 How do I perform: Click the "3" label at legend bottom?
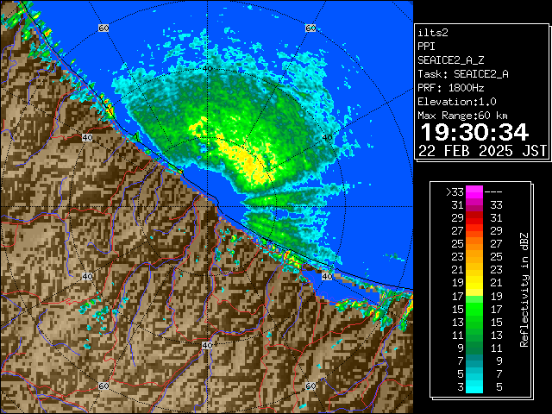tap(461, 387)
